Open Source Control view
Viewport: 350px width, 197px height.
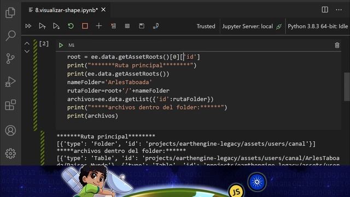point(10,59)
